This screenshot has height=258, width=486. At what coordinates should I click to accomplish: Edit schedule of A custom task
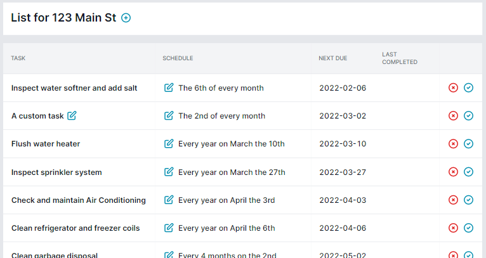[x=168, y=116]
